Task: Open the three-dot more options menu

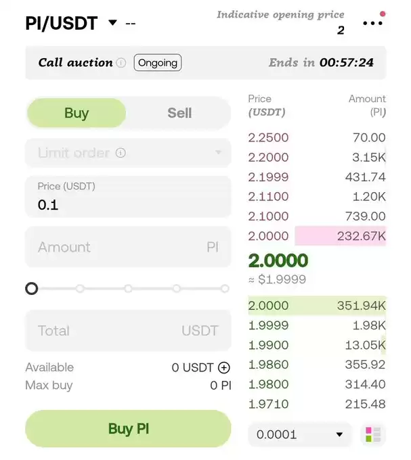Action: tap(372, 23)
